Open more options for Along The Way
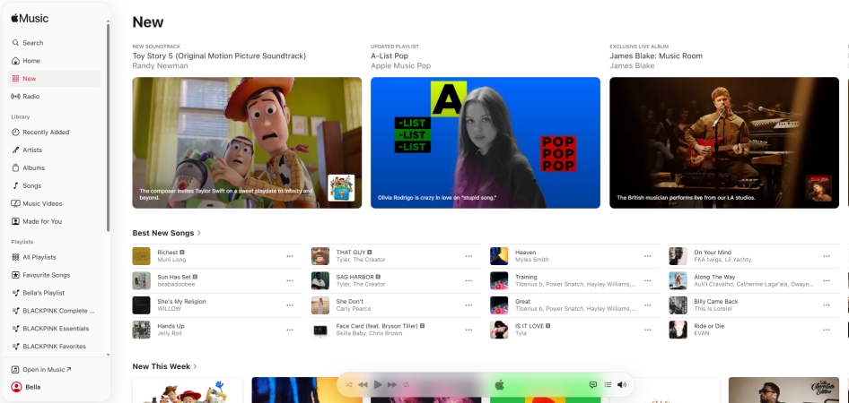The height and width of the screenshot is (403, 849). pyautogui.click(x=827, y=281)
